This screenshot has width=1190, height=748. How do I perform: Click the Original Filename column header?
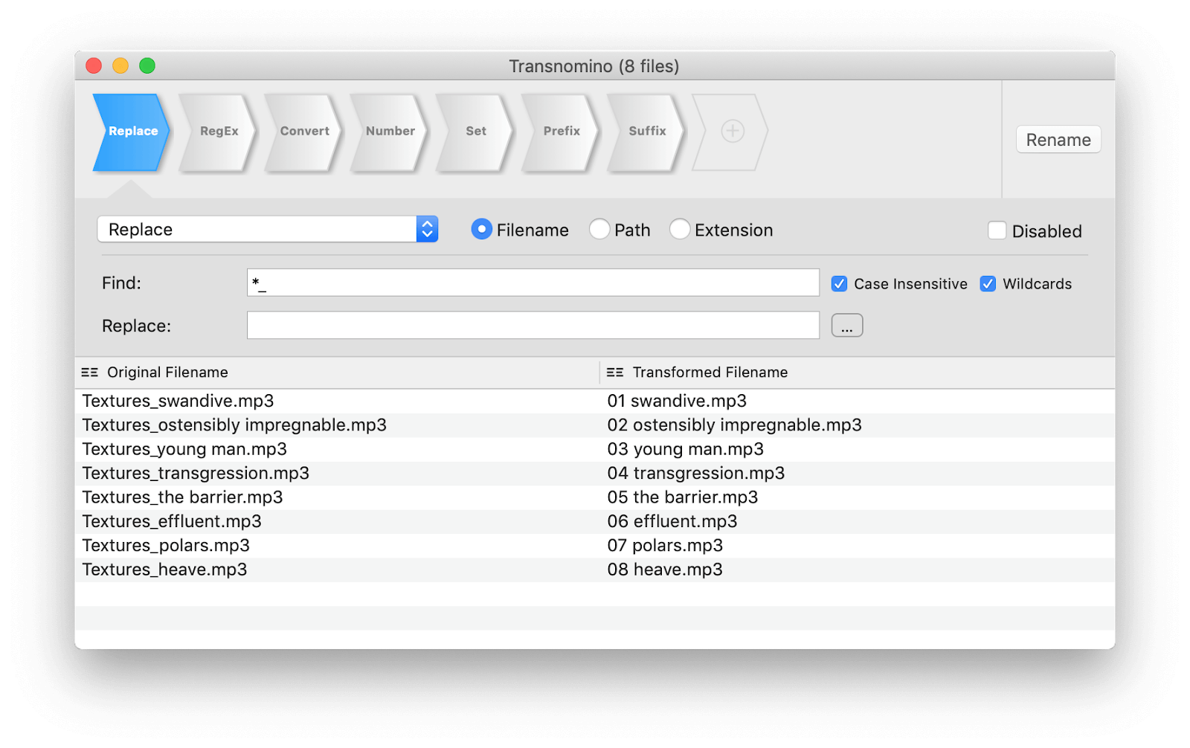click(x=167, y=373)
